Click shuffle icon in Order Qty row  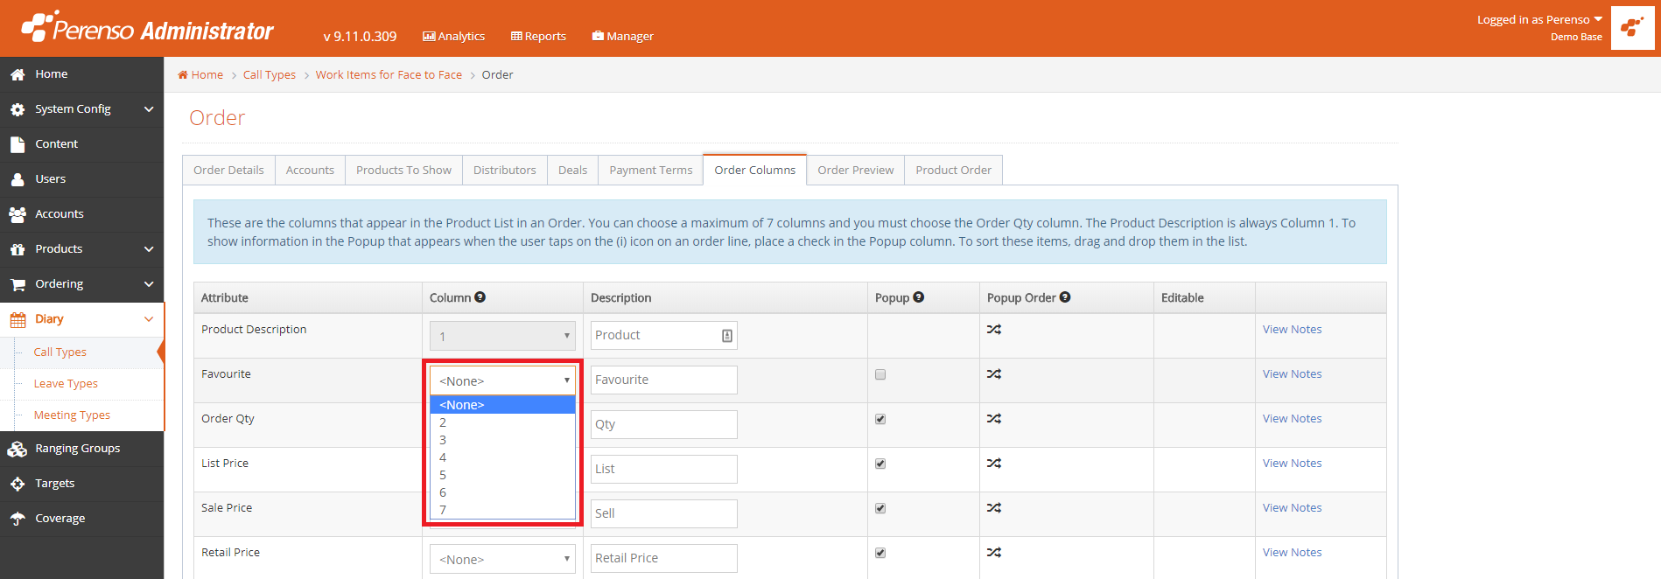994,419
